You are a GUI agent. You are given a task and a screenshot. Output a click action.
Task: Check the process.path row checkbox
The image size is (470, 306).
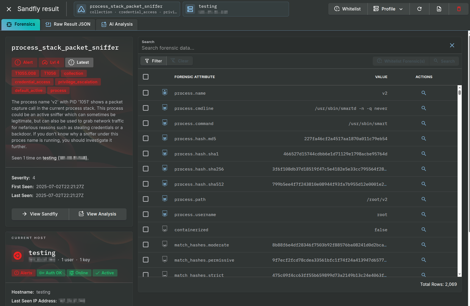pyautogui.click(x=146, y=199)
